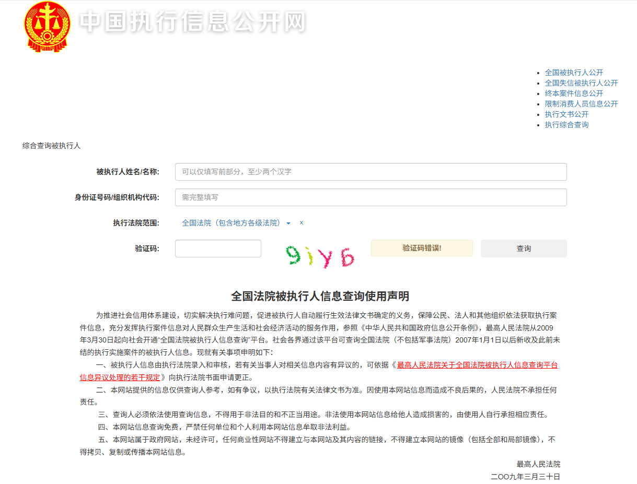Click the 被执行人姓名/名称 input field
Screen dimensions: 637x484
pyautogui.click(x=370, y=171)
